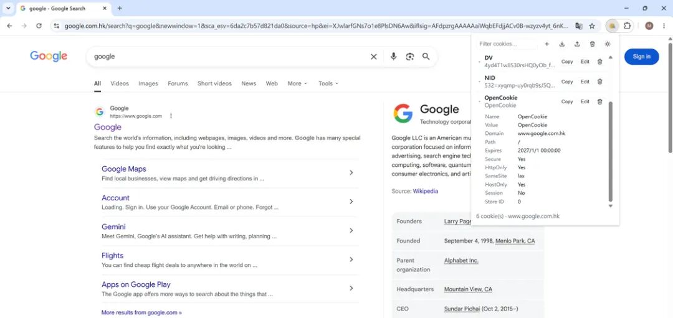The image size is (673, 318).
Task: Switch to the Forums search tab
Action: 178,83
